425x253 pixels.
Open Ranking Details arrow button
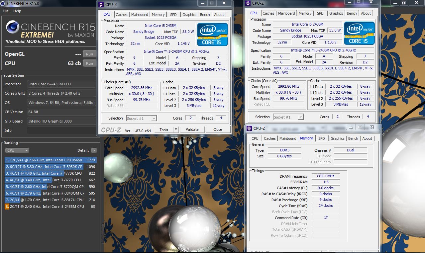[94, 150]
